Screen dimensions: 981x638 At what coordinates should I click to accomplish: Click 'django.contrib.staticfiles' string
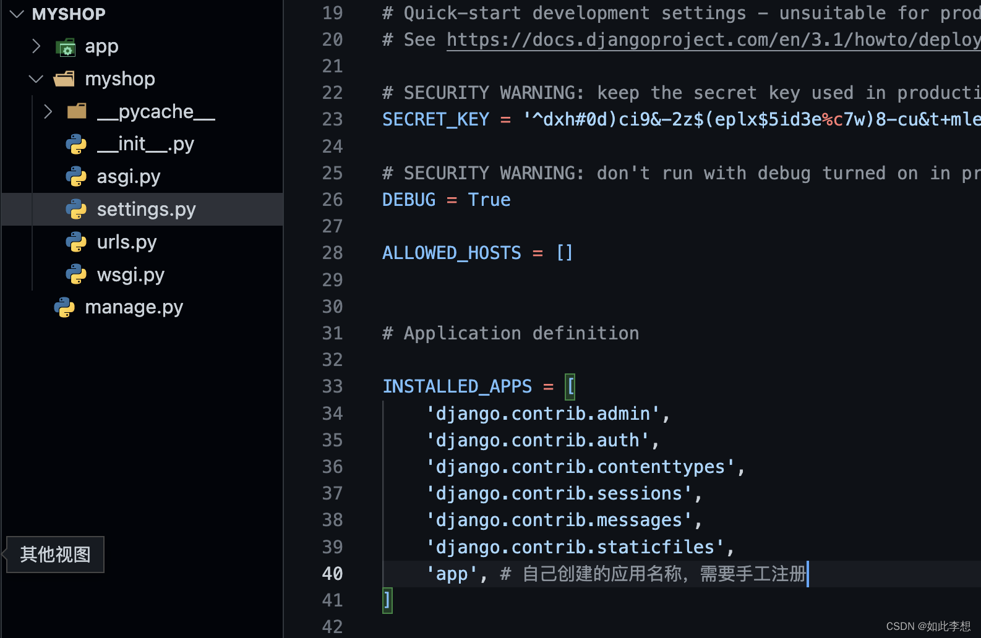[575, 547]
